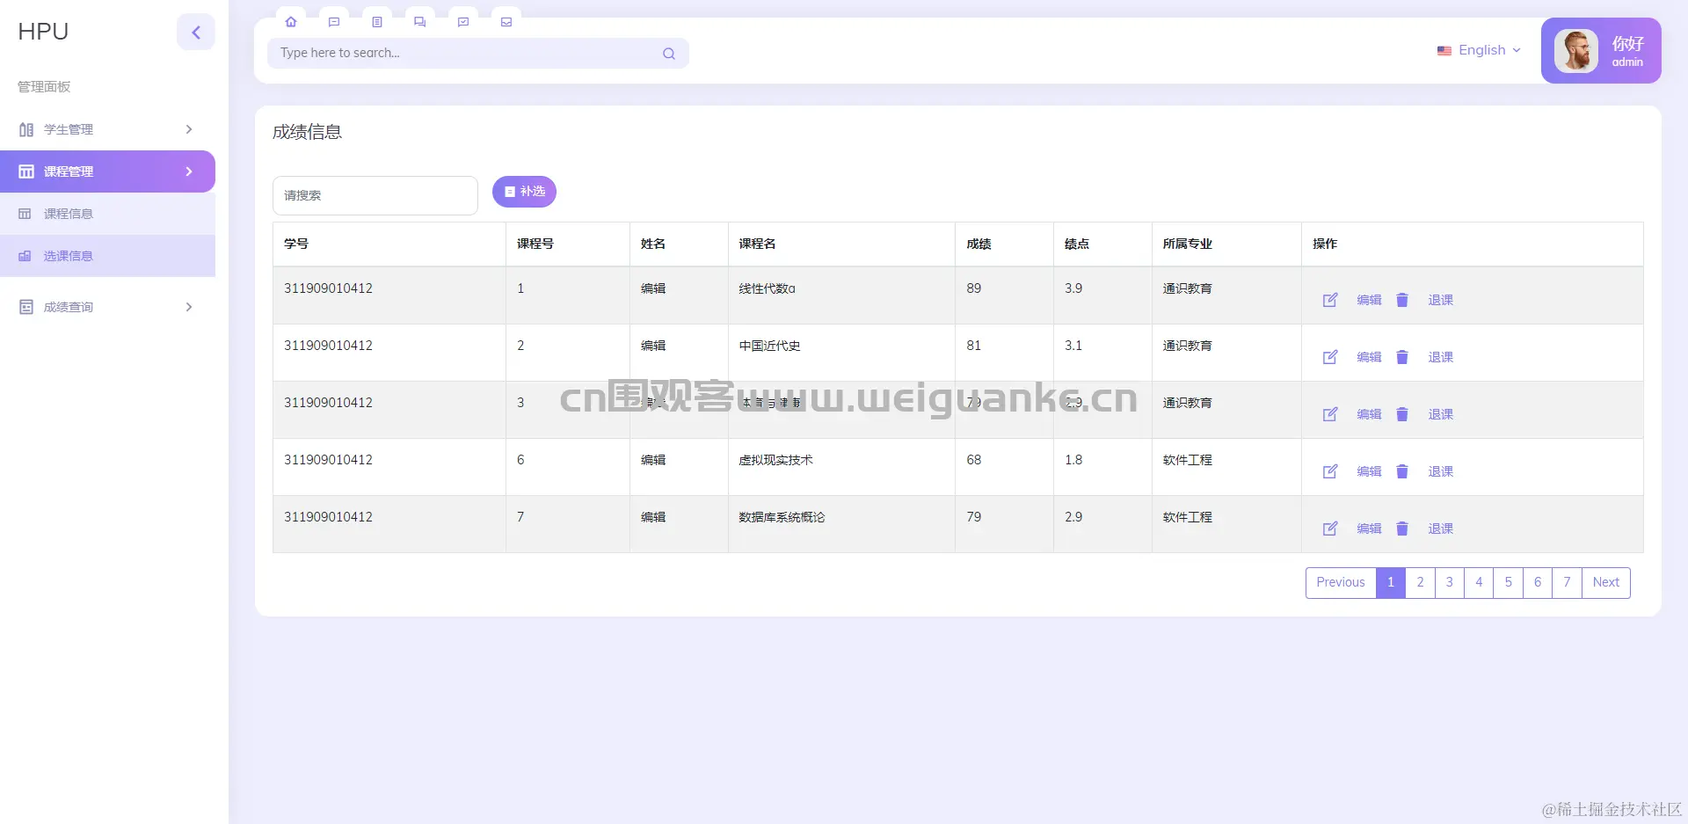Click the trash icon for 数据库系统概论

1402,529
